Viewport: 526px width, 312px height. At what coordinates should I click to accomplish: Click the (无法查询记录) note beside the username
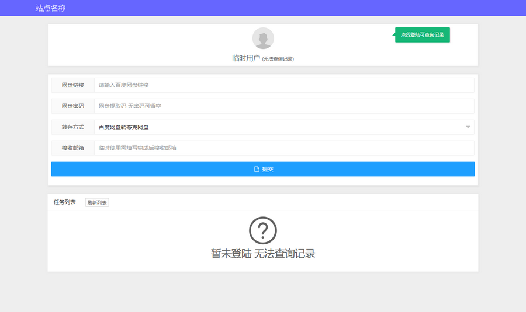pos(278,59)
